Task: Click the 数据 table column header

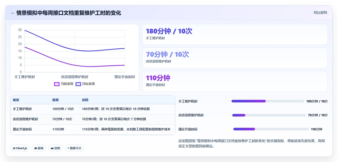Action: pos(56,100)
